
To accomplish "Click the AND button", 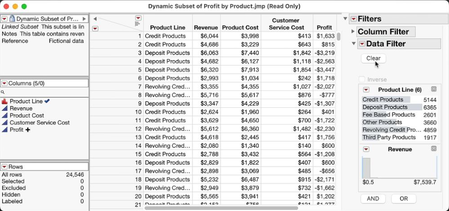I will pyautogui.click(x=373, y=198).
